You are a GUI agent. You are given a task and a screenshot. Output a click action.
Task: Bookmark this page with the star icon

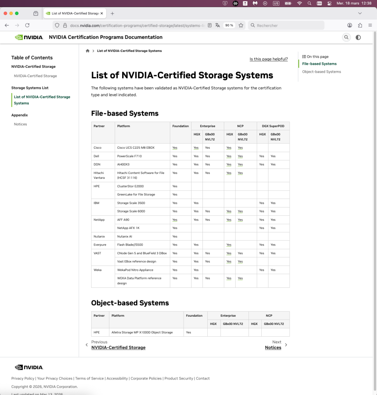point(241,25)
